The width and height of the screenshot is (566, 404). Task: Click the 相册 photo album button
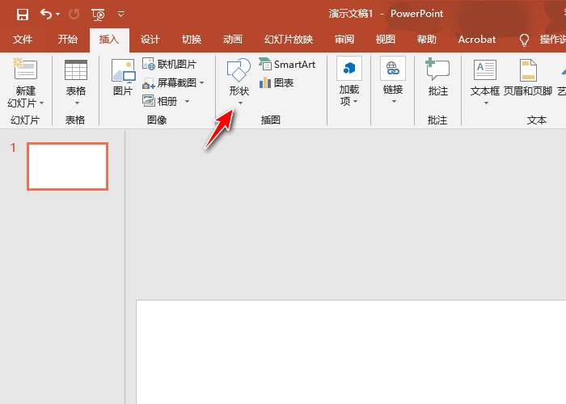(160, 101)
